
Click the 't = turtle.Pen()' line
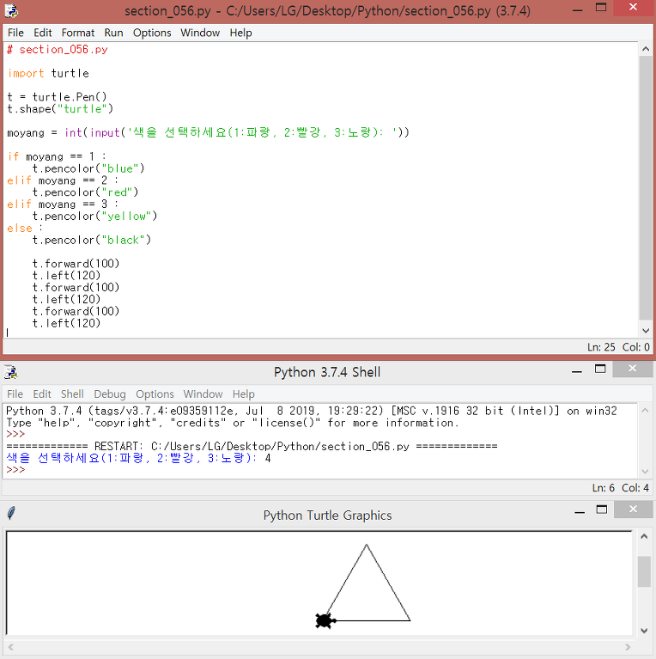(x=58, y=97)
